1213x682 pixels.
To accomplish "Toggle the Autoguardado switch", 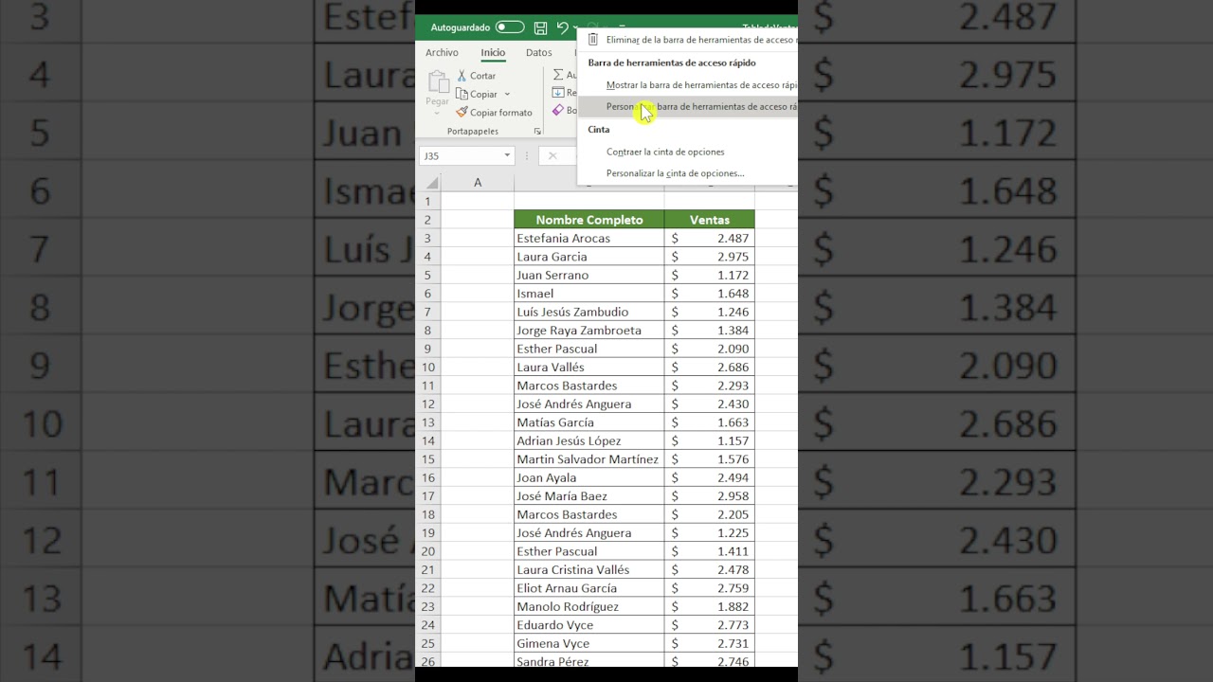I will [x=509, y=27].
